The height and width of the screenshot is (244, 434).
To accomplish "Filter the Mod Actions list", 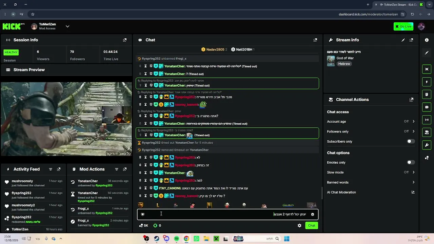I will [x=117, y=169].
